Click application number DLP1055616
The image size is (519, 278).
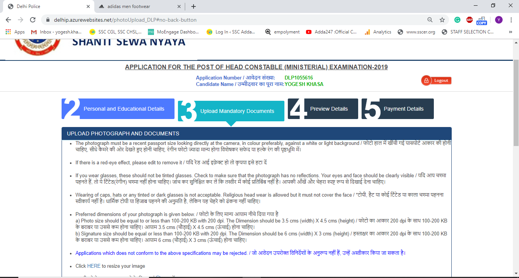(x=299, y=78)
